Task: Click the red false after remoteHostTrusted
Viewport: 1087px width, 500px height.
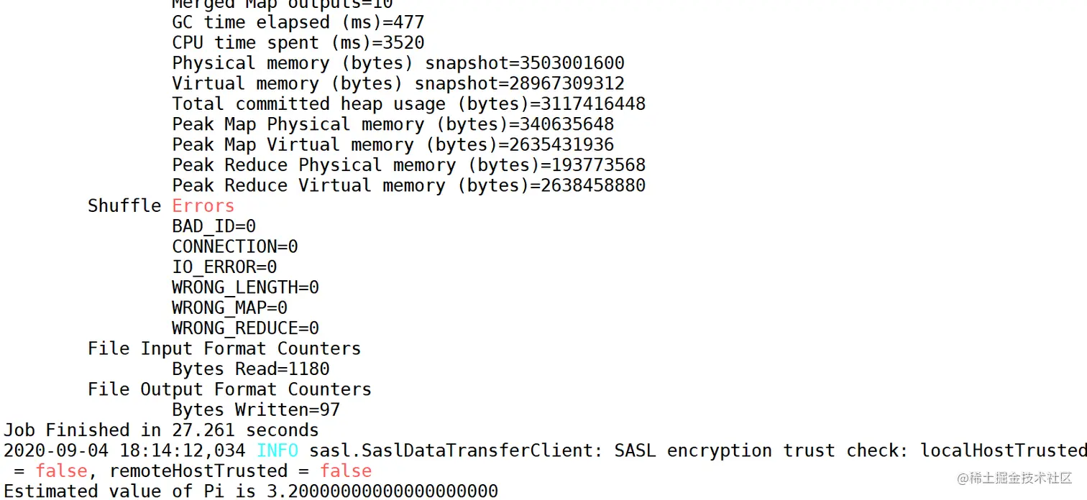Action: [x=346, y=471]
